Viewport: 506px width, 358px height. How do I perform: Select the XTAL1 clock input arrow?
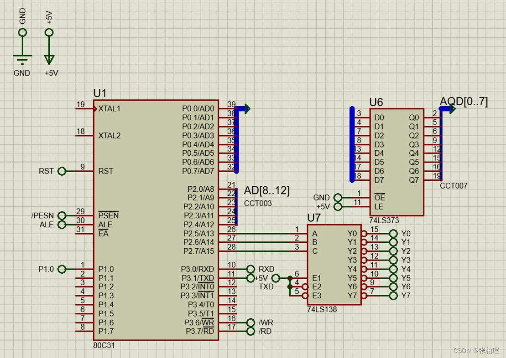pyautogui.click(x=95, y=109)
